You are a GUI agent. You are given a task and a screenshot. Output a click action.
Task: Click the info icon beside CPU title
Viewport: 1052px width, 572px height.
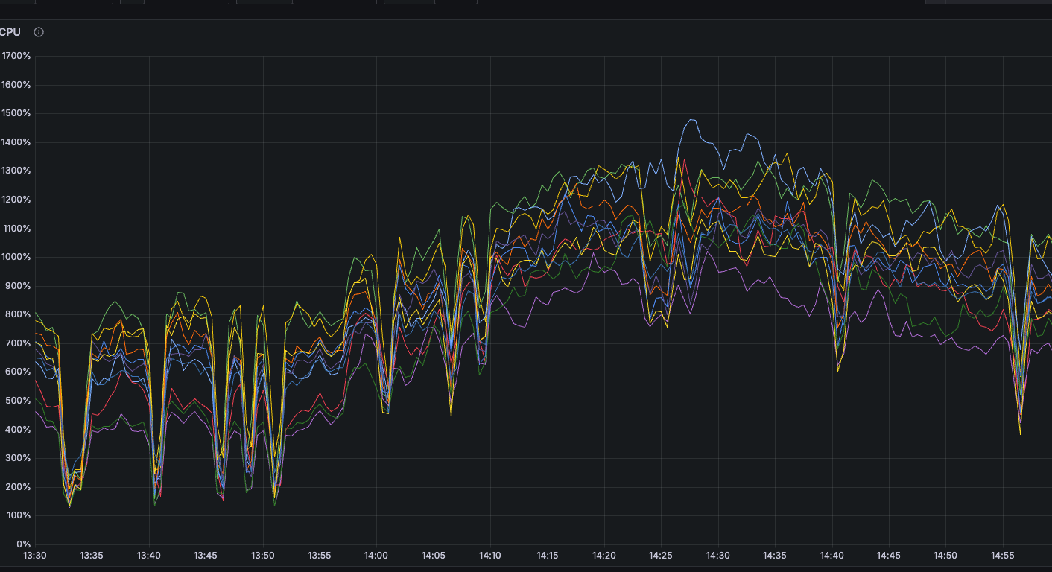[39, 32]
